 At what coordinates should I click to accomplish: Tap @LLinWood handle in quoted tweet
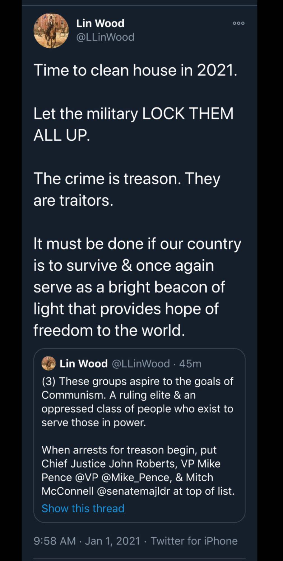[141, 364]
